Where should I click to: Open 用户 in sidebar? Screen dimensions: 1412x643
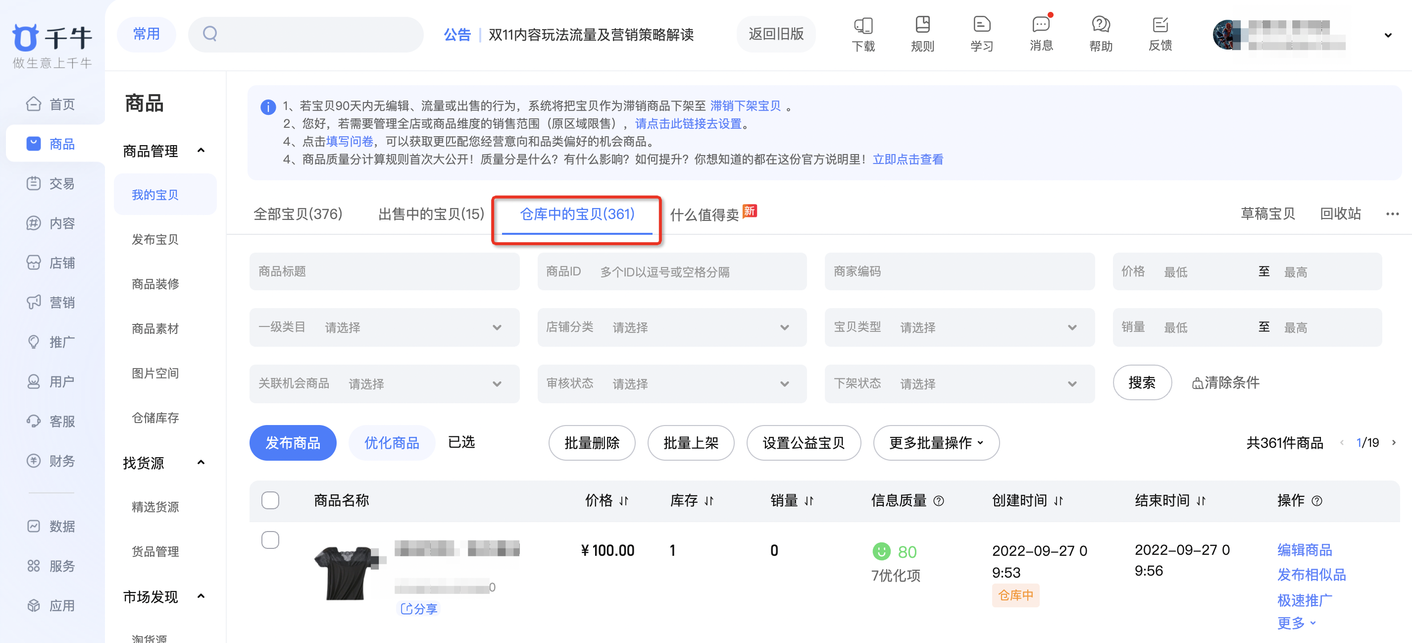51,381
